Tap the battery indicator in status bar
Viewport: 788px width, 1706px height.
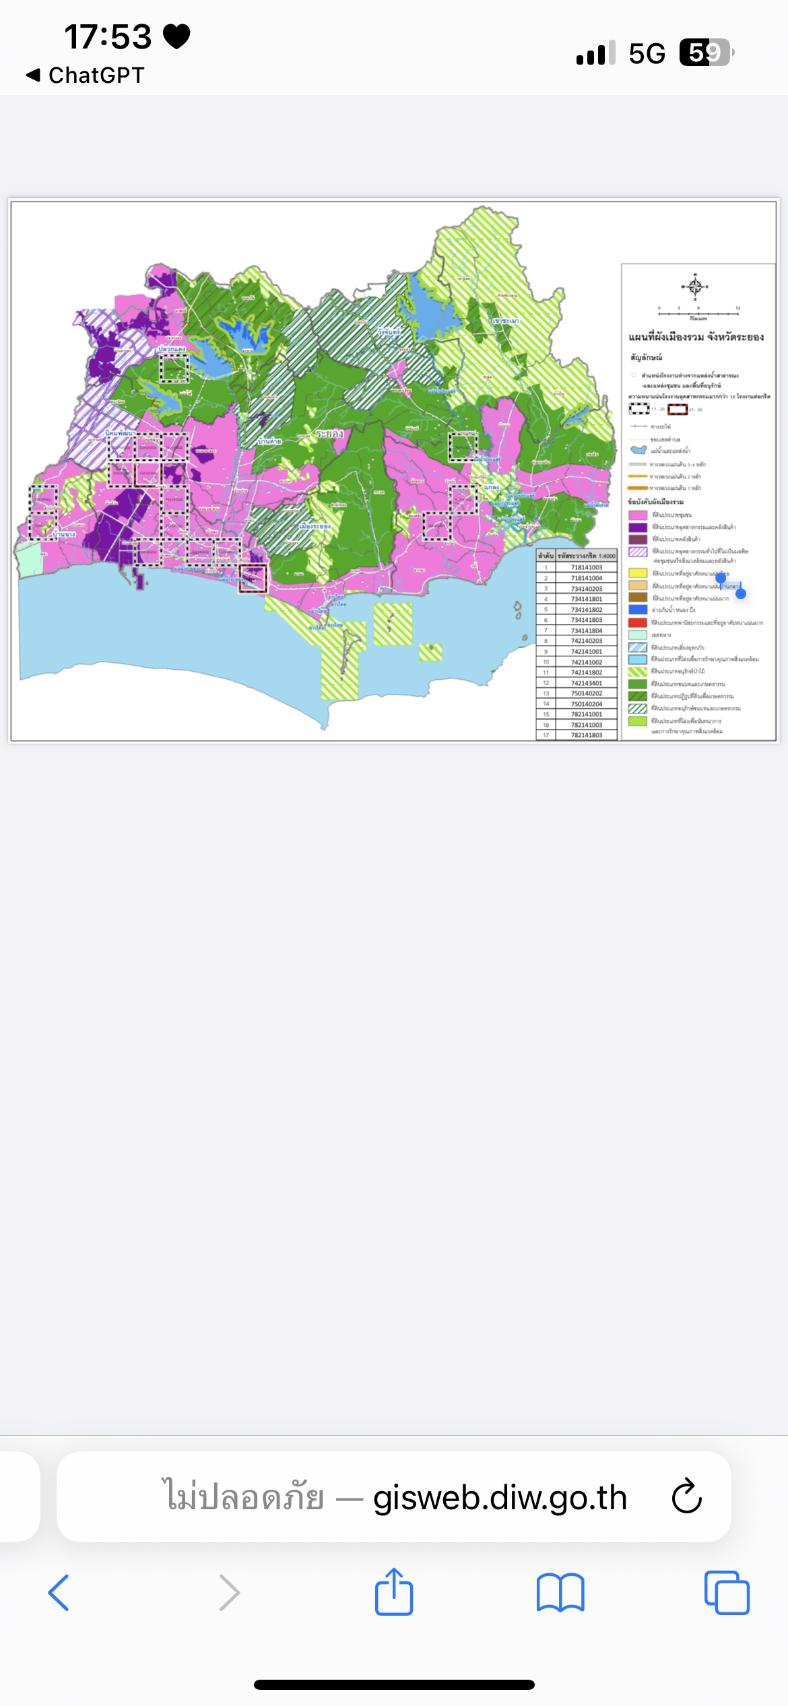(x=706, y=53)
